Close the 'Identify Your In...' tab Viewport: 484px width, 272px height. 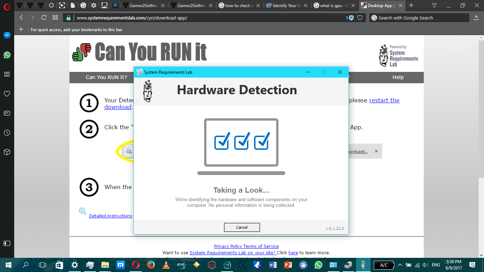(306, 6)
